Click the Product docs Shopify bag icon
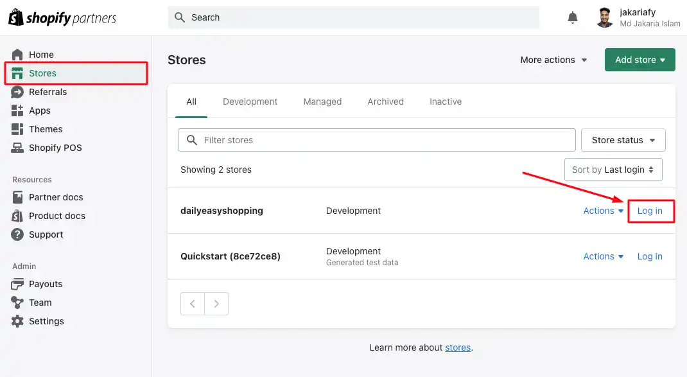 coord(17,216)
